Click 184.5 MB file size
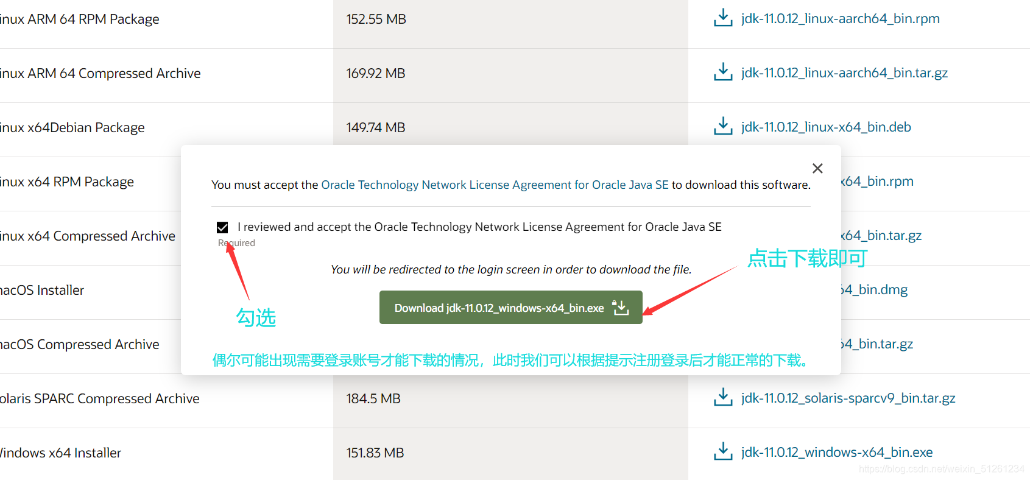The width and height of the screenshot is (1030, 480). (373, 399)
